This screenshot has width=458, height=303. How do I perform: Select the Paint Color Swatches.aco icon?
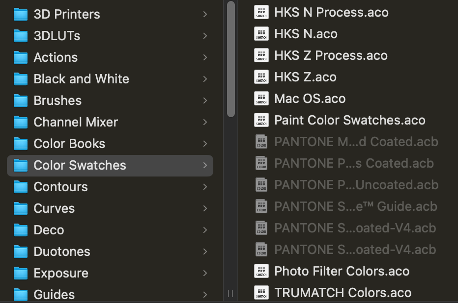pos(261,120)
